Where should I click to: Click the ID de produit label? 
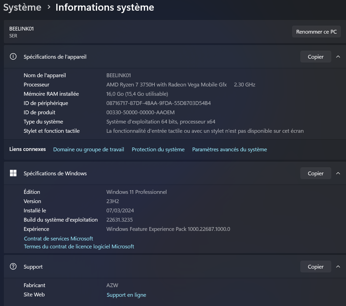pos(39,113)
